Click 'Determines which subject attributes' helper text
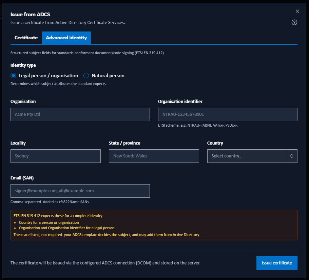 (x=59, y=84)
